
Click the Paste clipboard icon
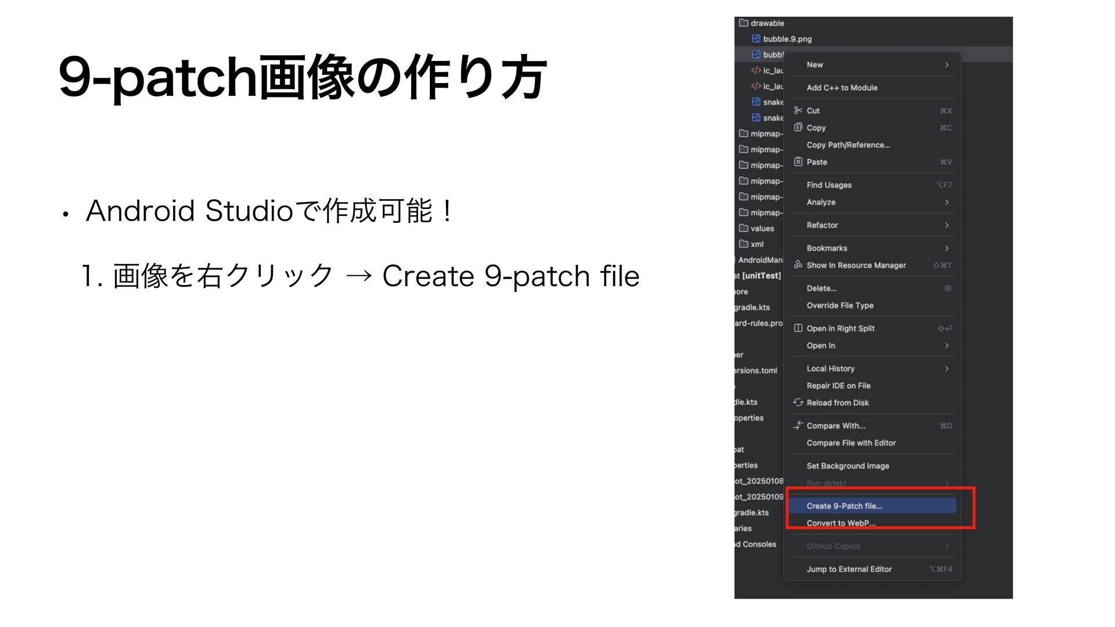799,162
